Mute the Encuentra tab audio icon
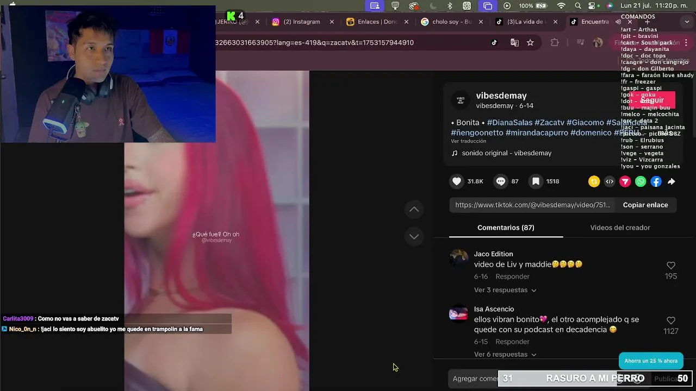Screen dimensions: 696x391 (x=618, y=22)
